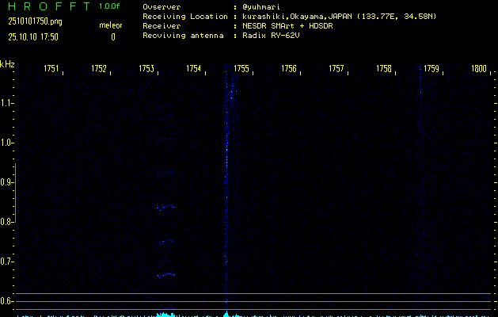
Task: Click time axis marker 1751
Action: pos(51,68)
